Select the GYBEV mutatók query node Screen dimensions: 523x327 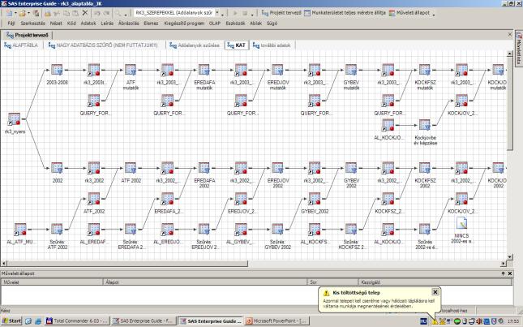pyautogui.click(x=351, y=70)
